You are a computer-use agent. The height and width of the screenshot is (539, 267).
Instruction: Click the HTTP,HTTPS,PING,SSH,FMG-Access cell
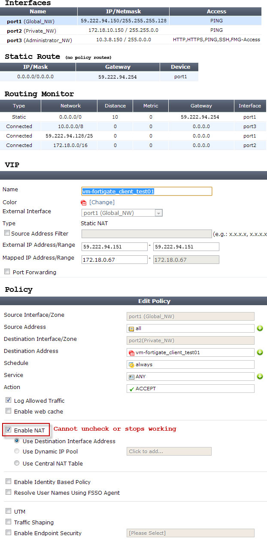[x=216, y=40]
